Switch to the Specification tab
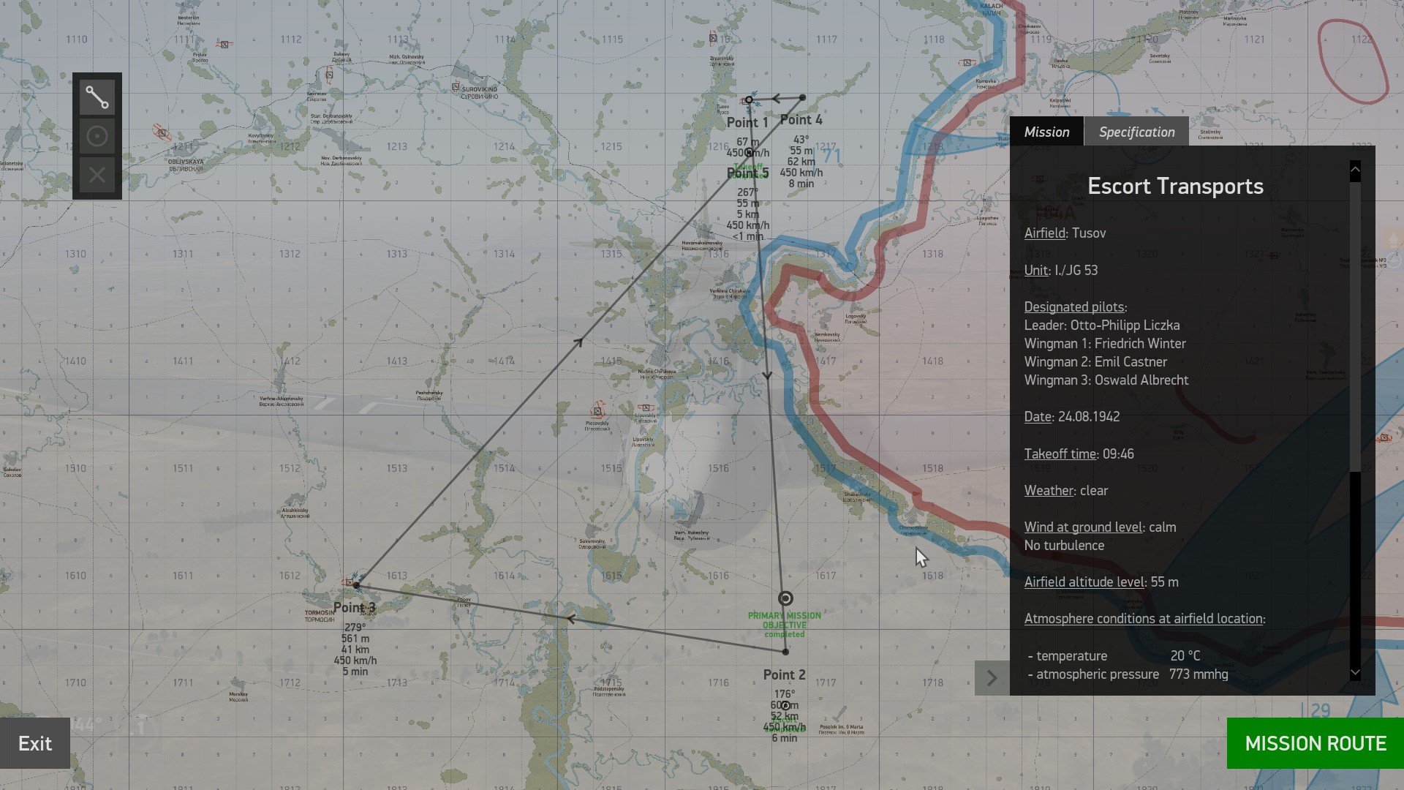Viewport: 1404px width, 790px height. click(1136, 132)
